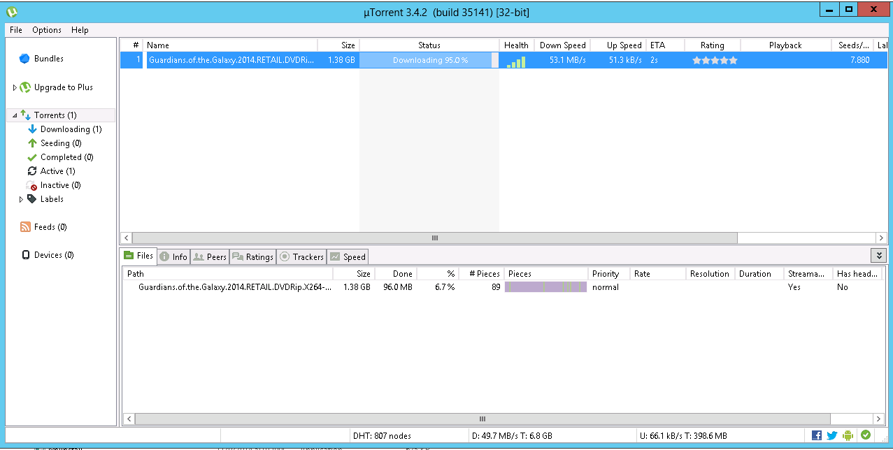Select the Devices icon in the sidebar
Image resolution: width=893 pixels, height=450 pixels.
coord(26,255)
